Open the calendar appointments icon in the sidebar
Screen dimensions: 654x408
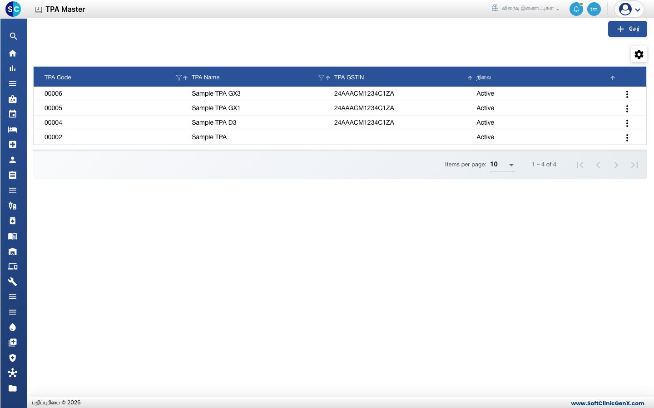pyautogui.click(x=13, y=114)
